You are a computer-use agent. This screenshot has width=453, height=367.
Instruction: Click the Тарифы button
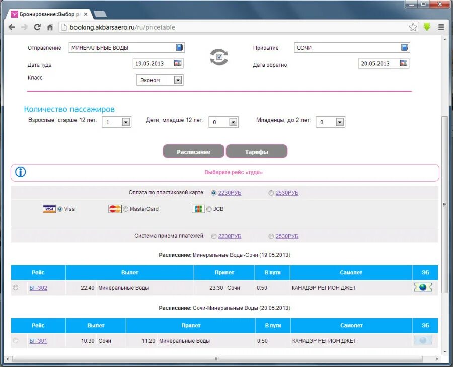tap(257, 152)
